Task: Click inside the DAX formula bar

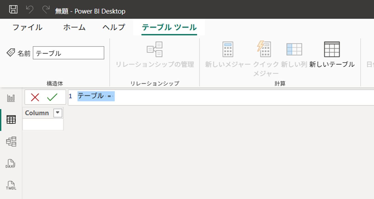Action: (x=224, y=97)
